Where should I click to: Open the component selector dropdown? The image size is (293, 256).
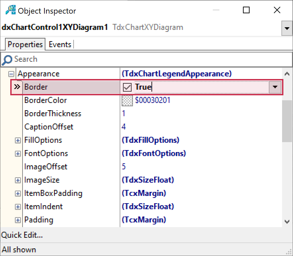click(287, 29)
